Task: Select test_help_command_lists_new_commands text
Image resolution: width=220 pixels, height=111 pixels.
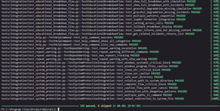Action: click(x=101, y=45)
